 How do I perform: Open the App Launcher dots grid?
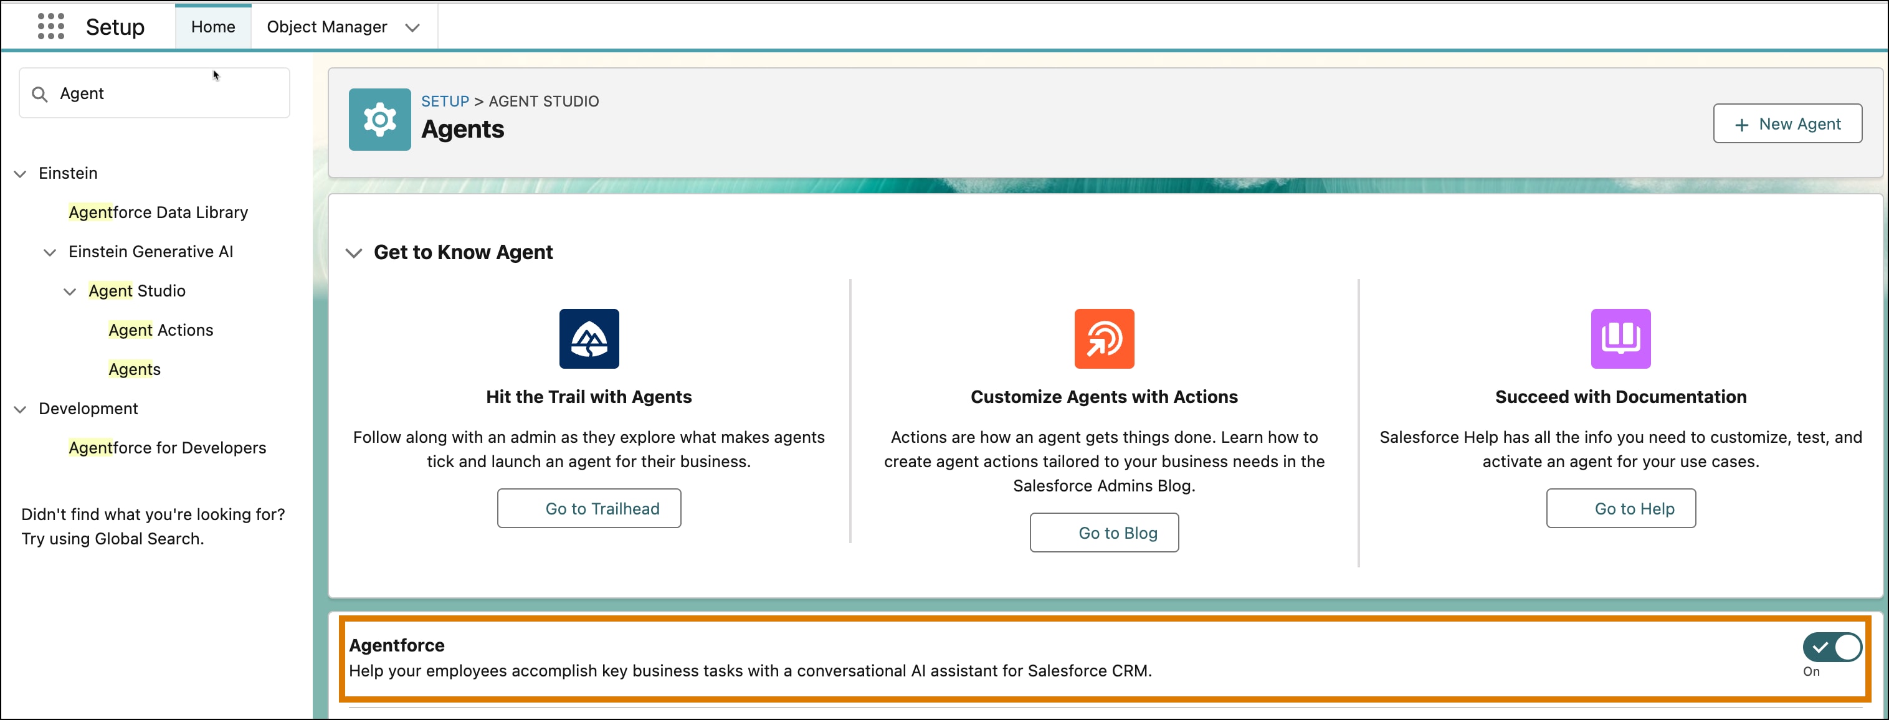[50, 26]
